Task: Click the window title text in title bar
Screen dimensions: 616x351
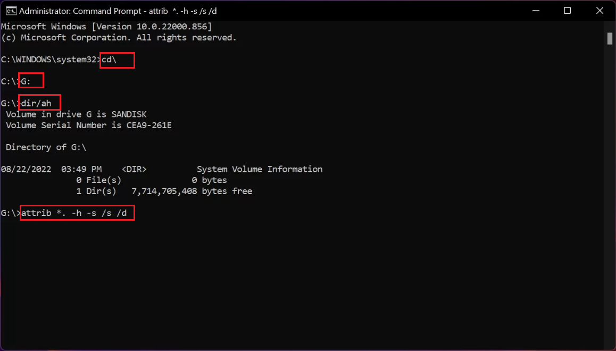Action: point(118,11)
